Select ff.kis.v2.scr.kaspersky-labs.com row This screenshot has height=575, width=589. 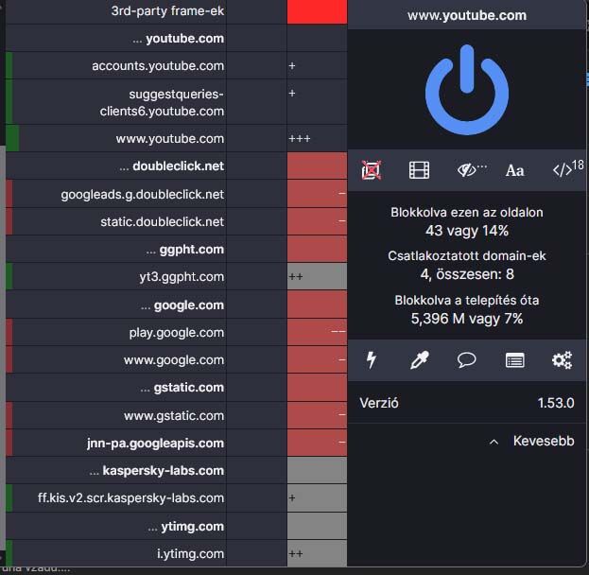point(116,498)
